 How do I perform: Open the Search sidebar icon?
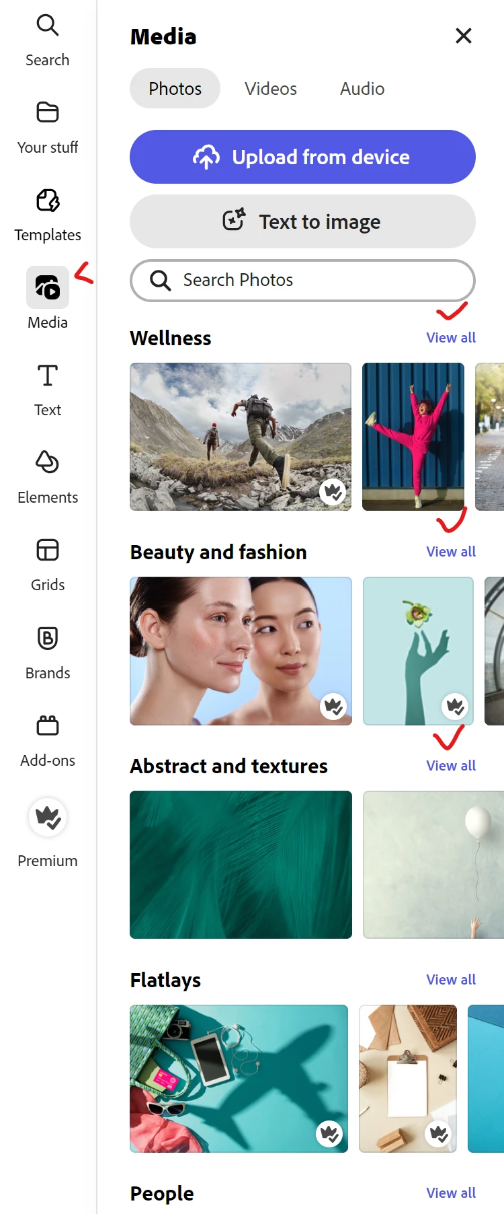pos(48,26)
